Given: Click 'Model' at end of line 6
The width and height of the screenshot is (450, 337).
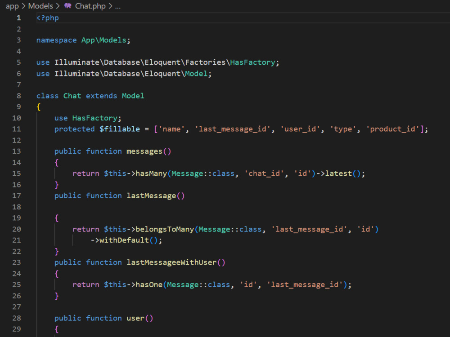Looking at the screenshot, I should coord(196,74).
